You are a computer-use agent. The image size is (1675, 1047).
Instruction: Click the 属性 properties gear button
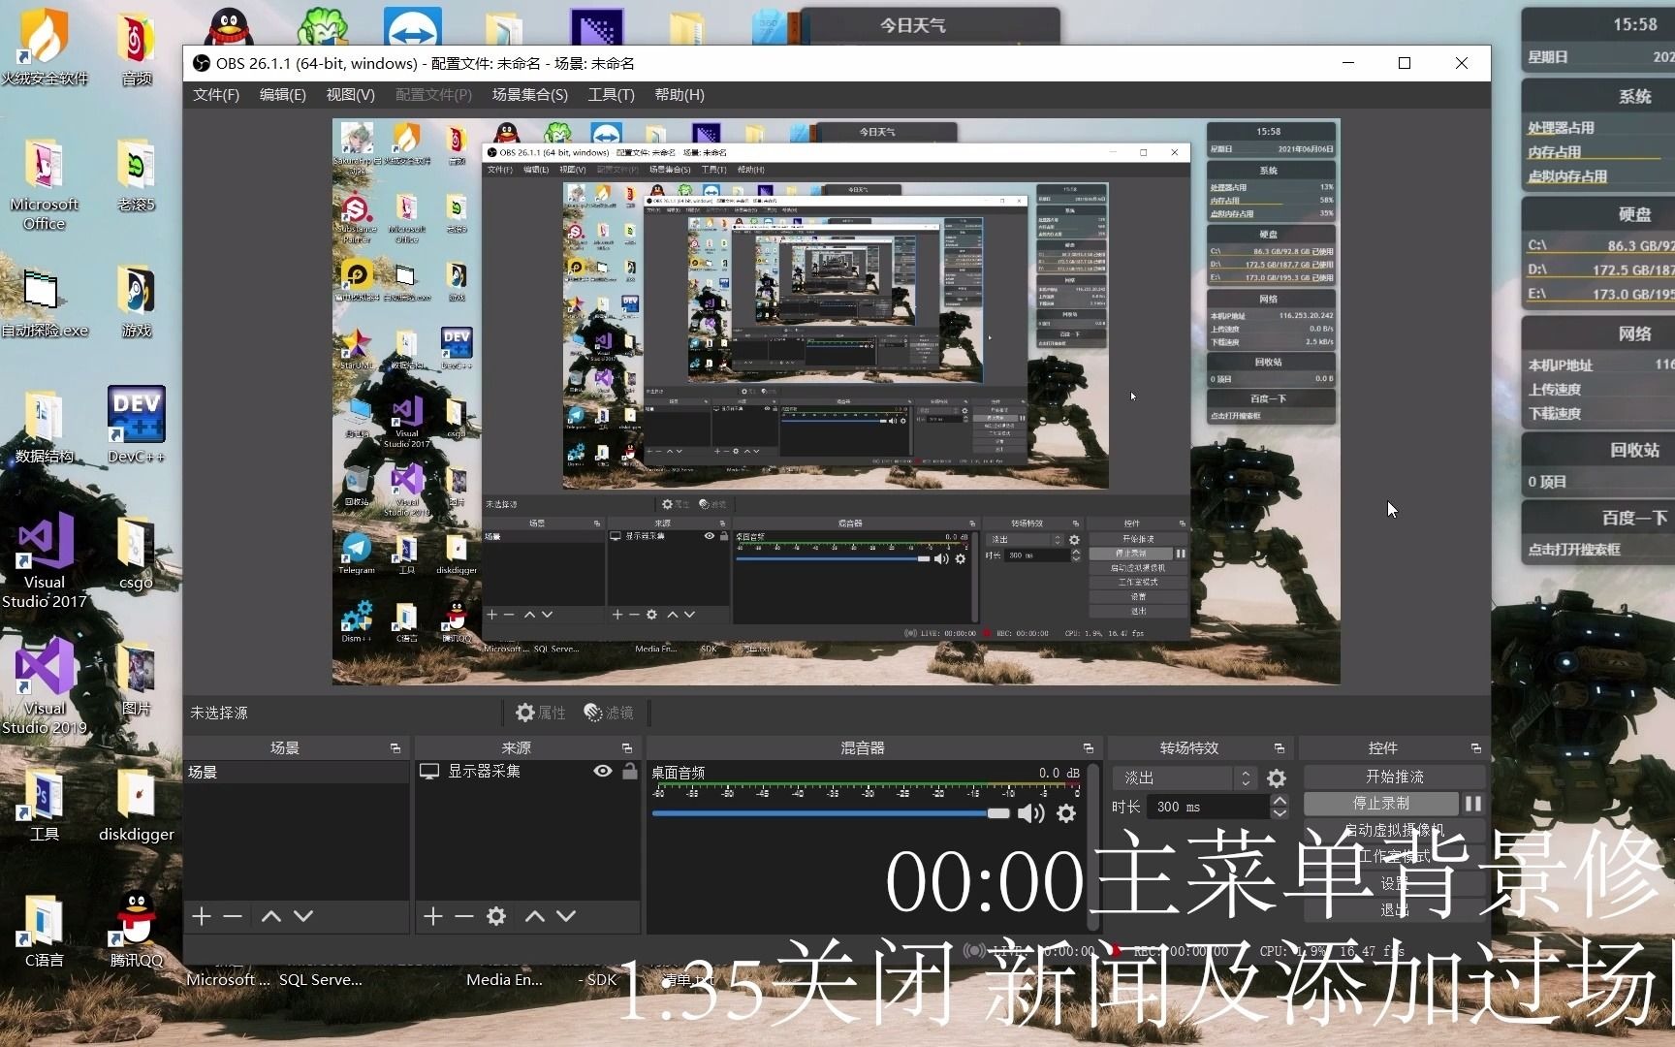click(541, 713)
